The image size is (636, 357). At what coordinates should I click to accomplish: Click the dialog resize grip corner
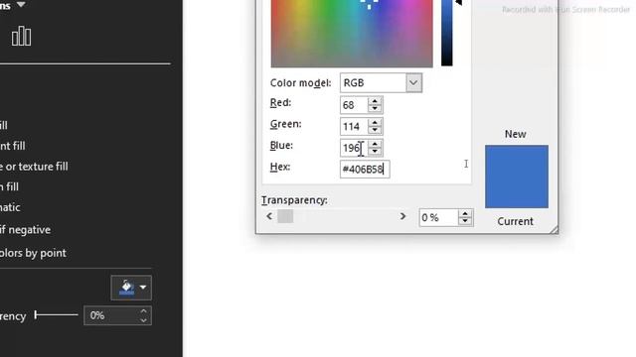click(554, 229)
